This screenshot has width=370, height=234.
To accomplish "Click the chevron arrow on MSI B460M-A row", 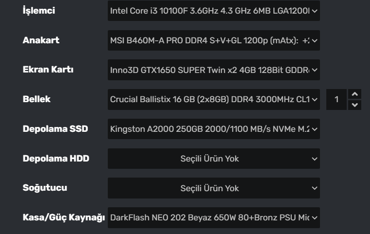I will (315, 40).
